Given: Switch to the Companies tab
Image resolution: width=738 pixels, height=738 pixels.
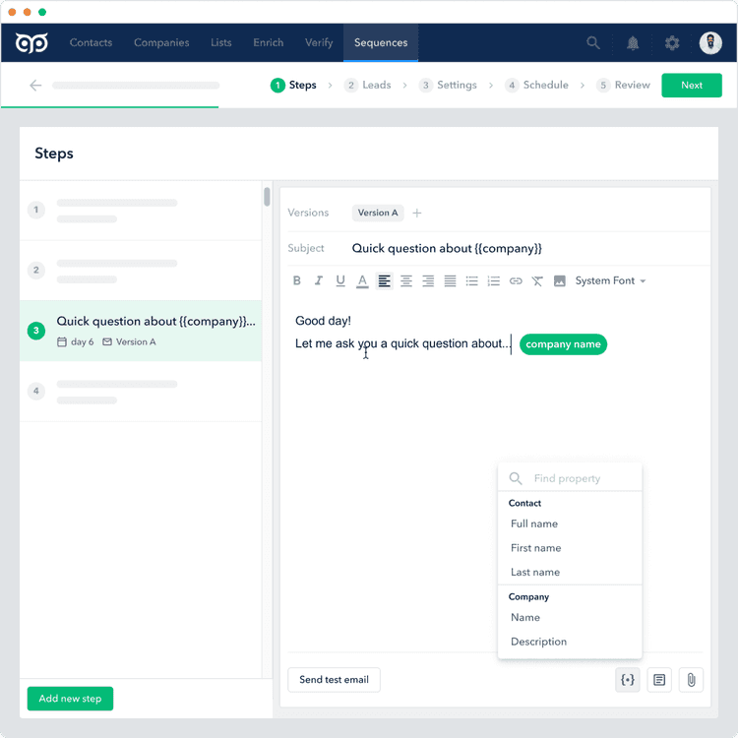Looking at the screenshot, I should (x=161, y=43).
